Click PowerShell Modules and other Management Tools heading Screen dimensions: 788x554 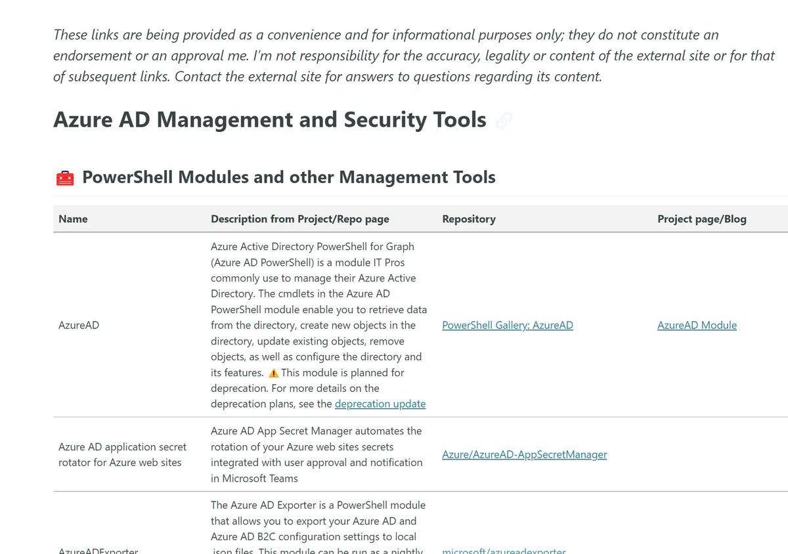[289, 177]
